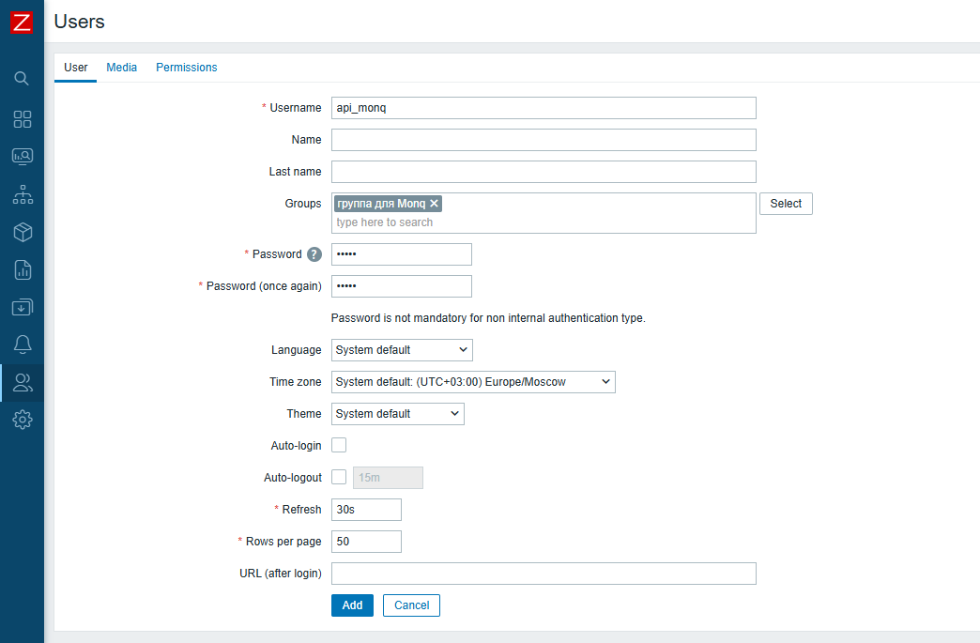
Task: Open the Dashboards grid icon
Action: 22,119
